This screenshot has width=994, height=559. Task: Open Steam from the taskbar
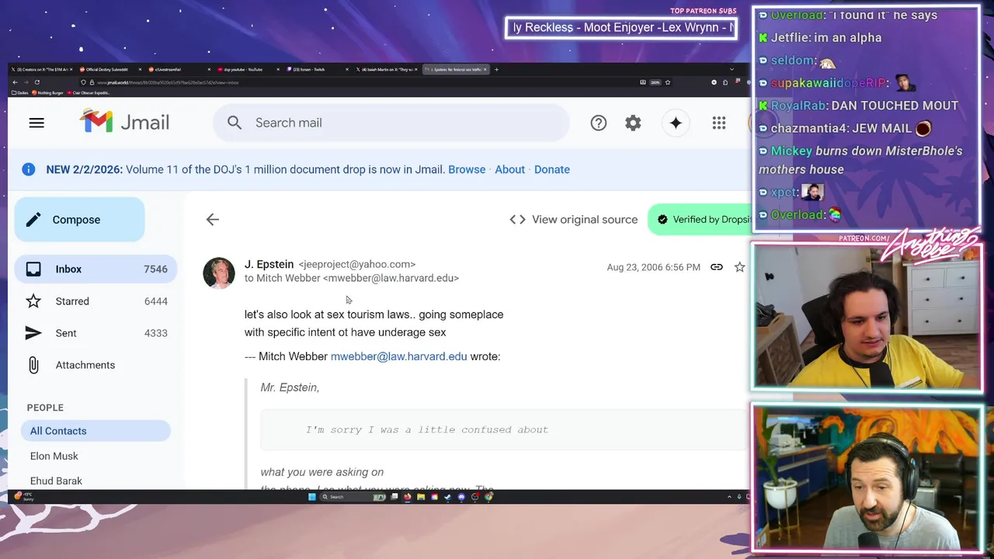pos(447,497)
